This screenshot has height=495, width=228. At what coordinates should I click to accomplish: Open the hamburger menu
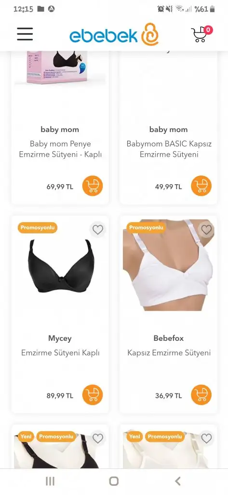click(x=25, y=34)
